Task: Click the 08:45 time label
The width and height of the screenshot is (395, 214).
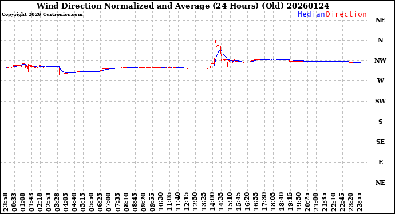Action: (x=135, y=203)
